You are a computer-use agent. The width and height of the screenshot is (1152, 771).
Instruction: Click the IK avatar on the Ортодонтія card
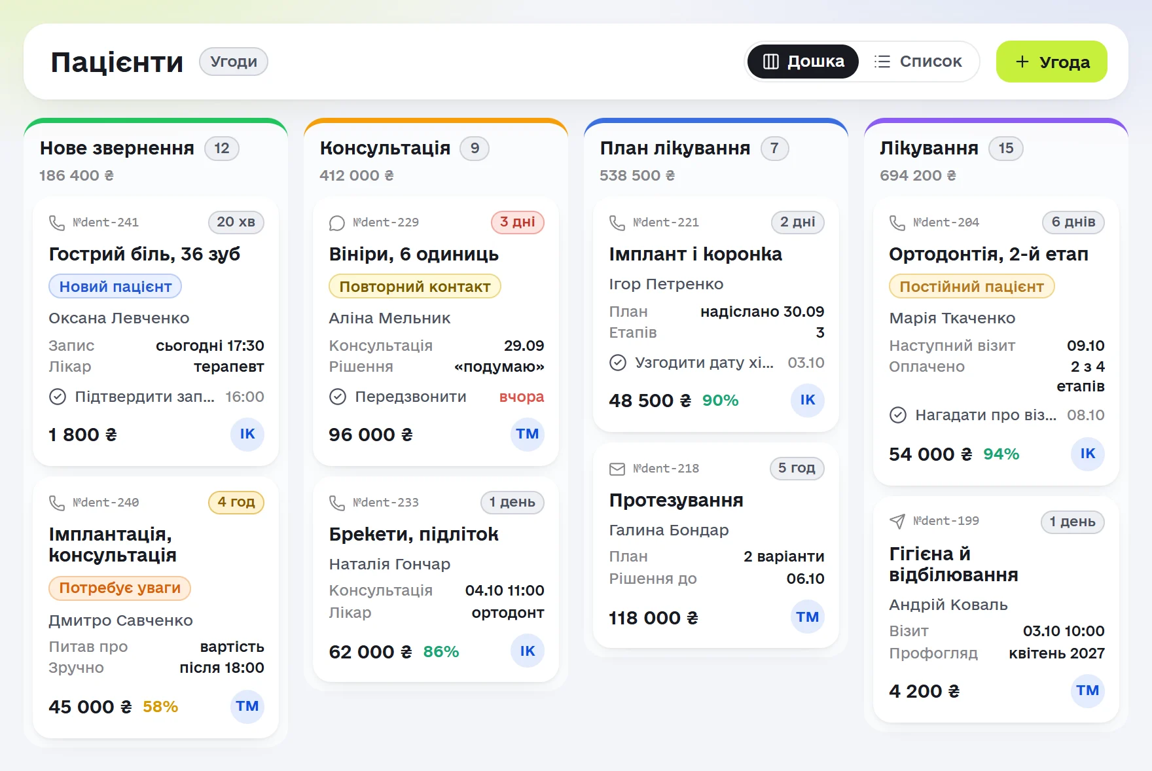[x=1088, y=454]
